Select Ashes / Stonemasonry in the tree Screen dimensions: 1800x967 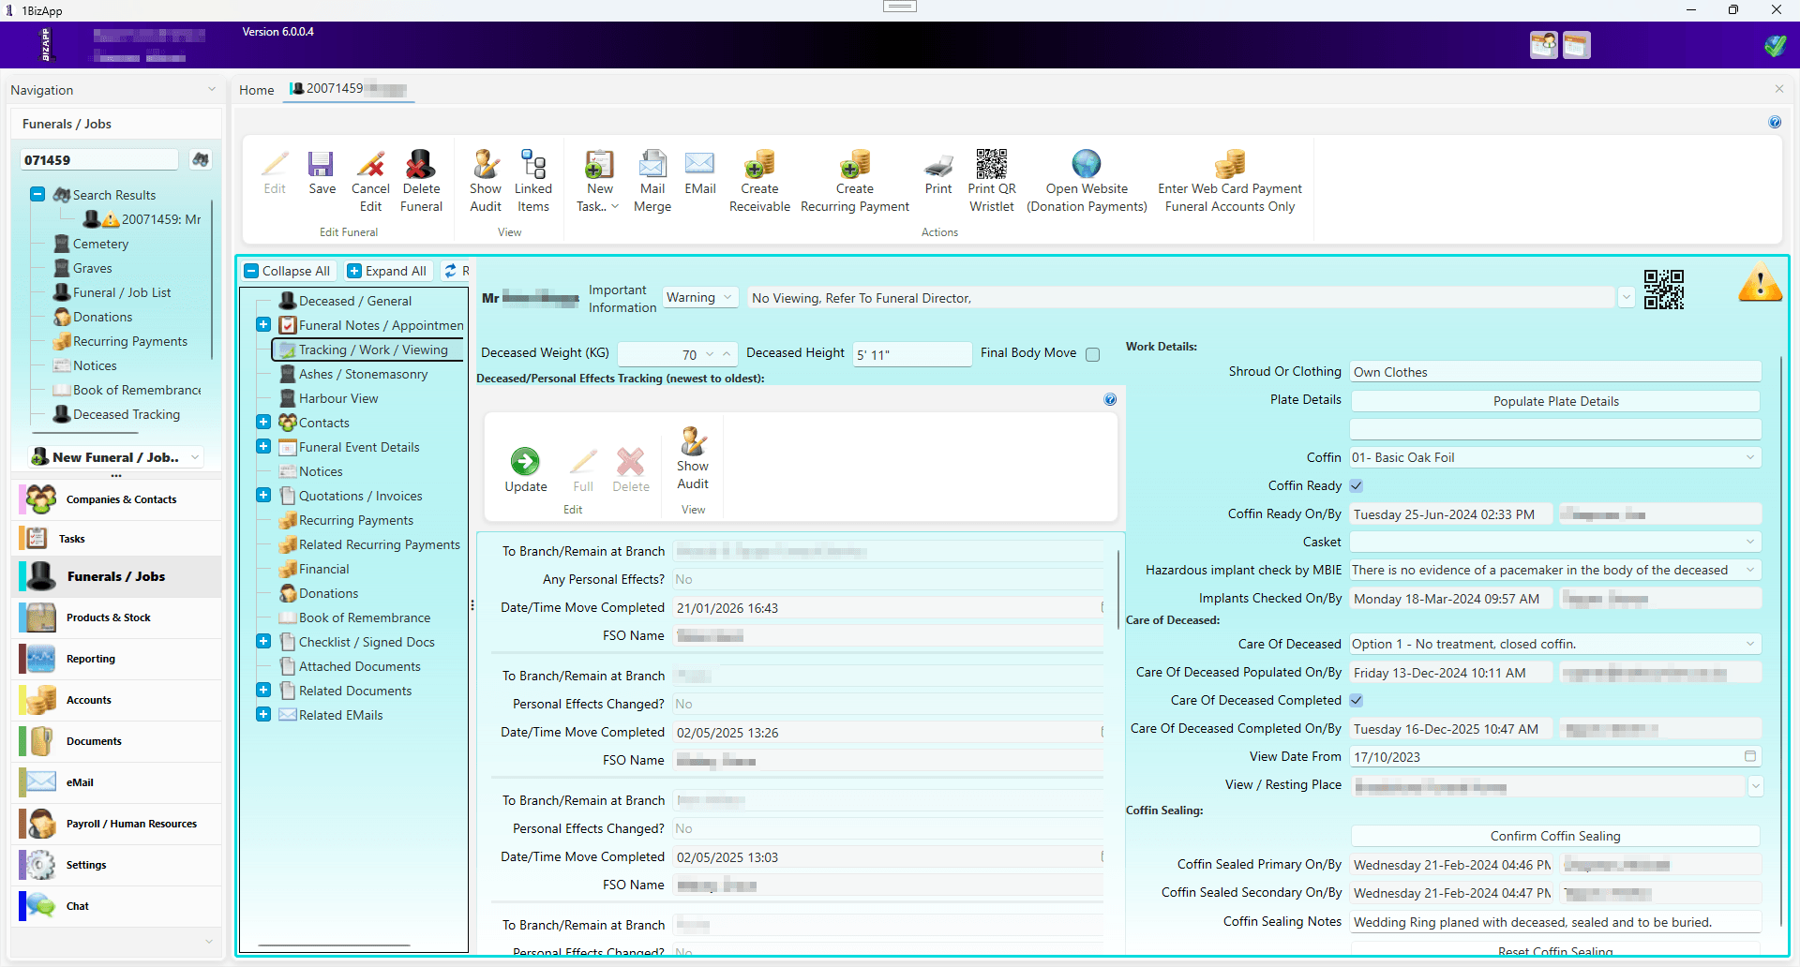[x=363, y=374]
